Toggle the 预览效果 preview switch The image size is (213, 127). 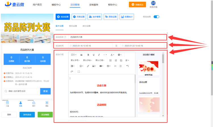point(156,17)
